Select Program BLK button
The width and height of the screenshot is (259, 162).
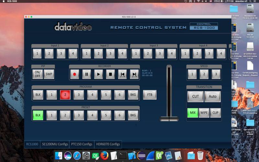(38, 95)
